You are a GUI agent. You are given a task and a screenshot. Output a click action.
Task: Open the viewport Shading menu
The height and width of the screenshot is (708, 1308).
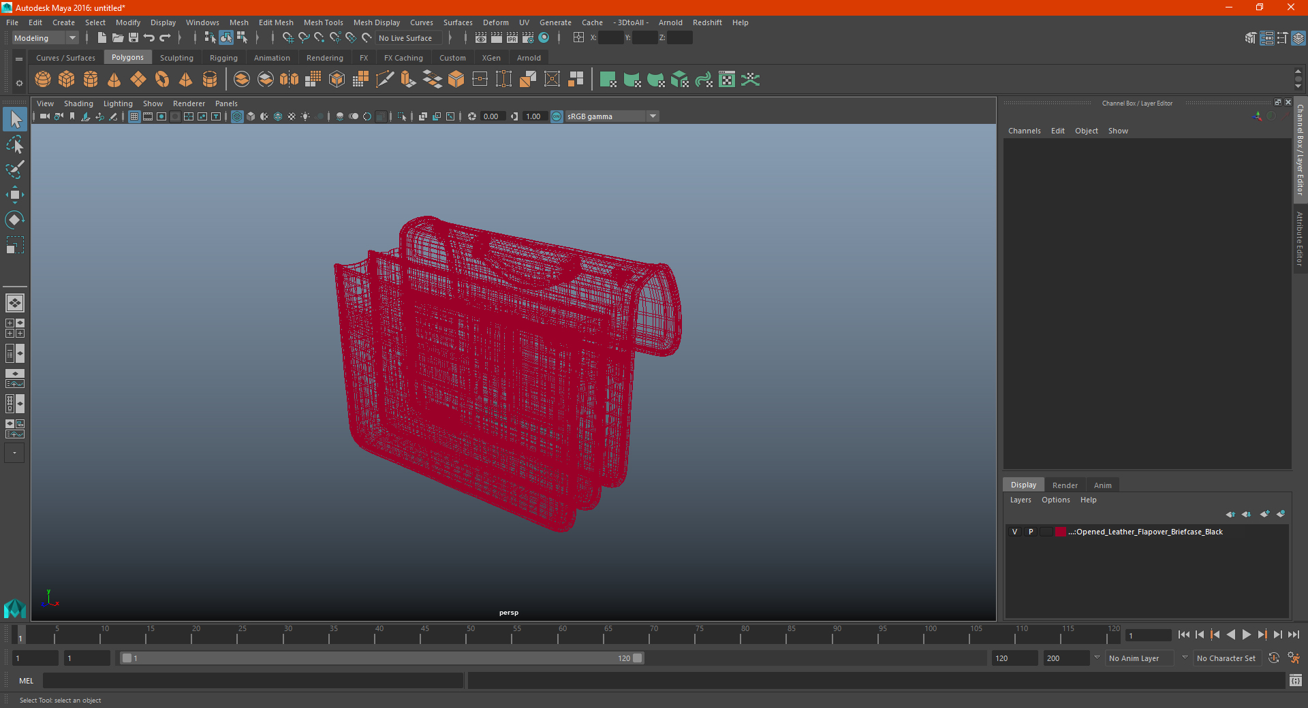click(78, 103)
